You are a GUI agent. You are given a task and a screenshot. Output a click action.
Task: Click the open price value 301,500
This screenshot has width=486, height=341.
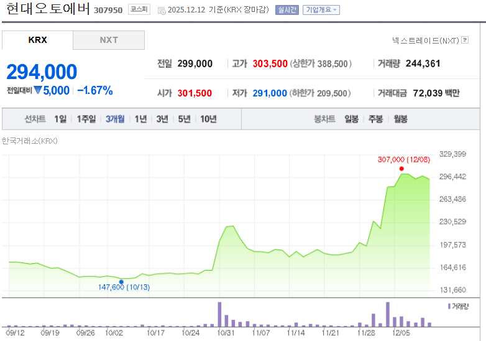(x=195, y=93)
